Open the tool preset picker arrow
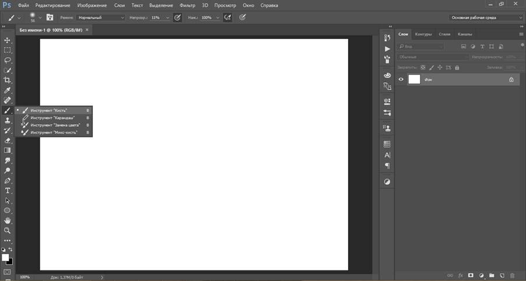 [x=19, y=17]
